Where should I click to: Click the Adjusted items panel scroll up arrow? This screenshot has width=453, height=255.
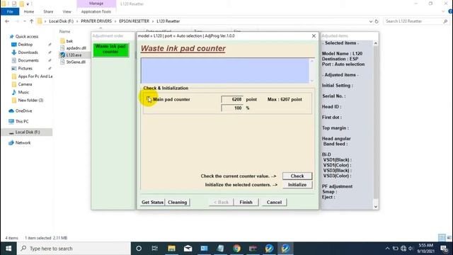[376, 43]
